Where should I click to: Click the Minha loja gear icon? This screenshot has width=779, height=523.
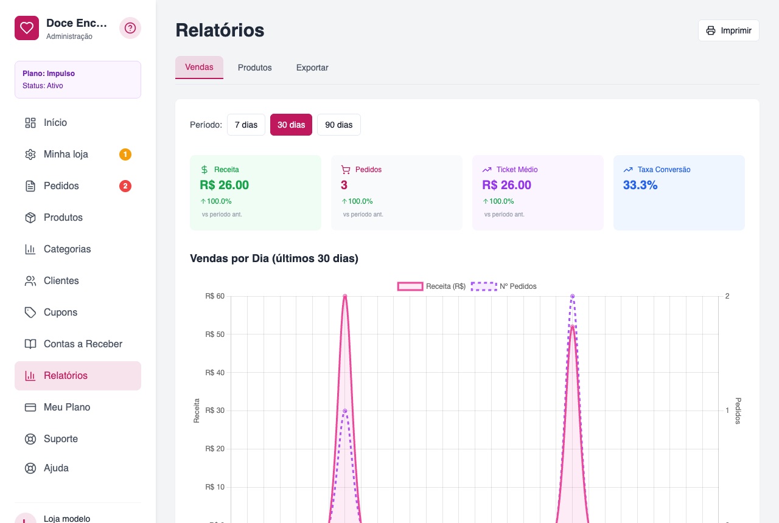point(30,154)
